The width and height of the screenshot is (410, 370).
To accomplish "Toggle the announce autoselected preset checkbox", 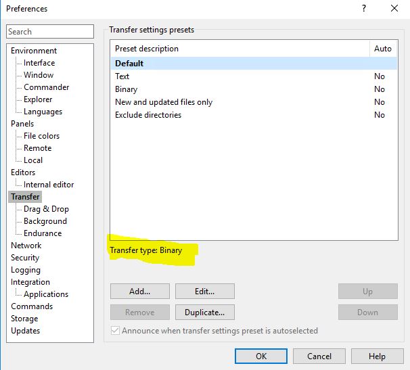I will pyautogui.click(x=116, y=331).
